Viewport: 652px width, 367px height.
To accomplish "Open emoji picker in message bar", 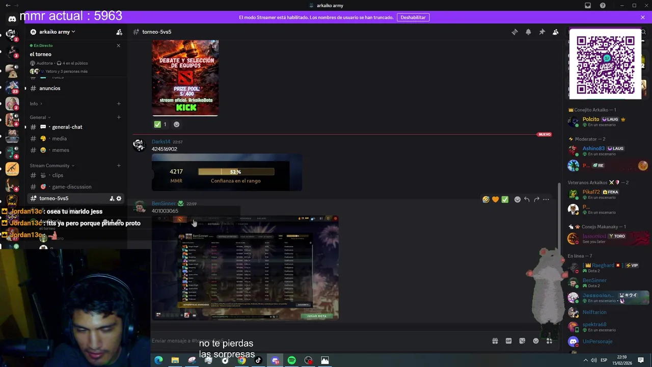I will 536,341.
